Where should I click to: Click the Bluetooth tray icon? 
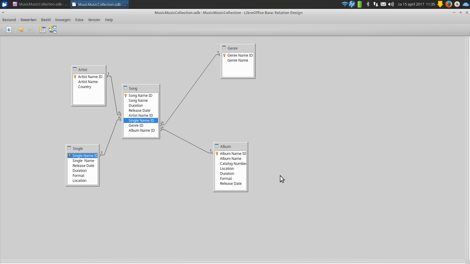point(368,4)
